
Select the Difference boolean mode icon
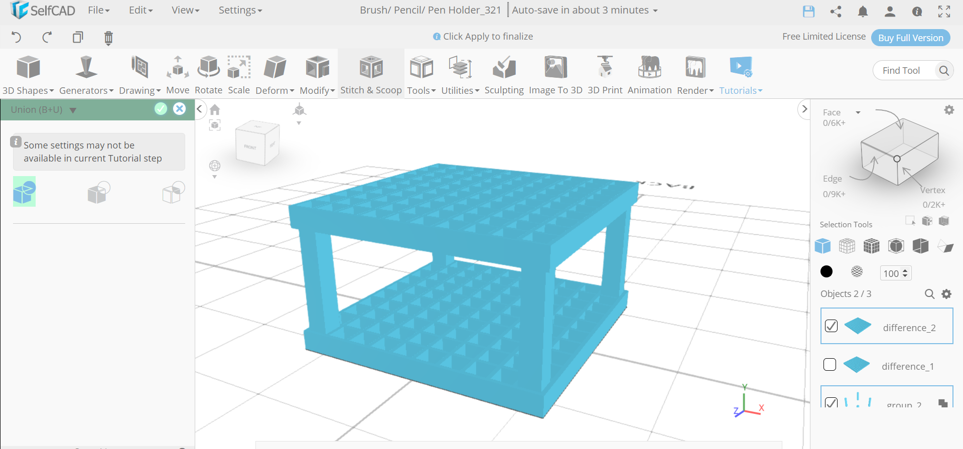tap(99, 193)
